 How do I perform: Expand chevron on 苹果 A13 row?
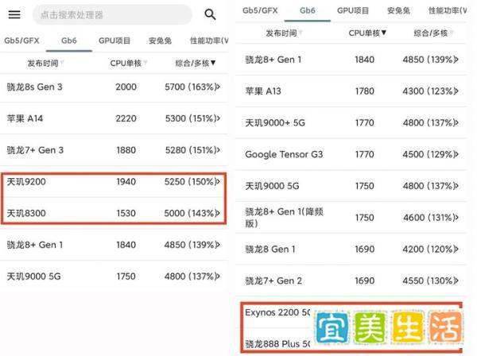click(456, 91)
